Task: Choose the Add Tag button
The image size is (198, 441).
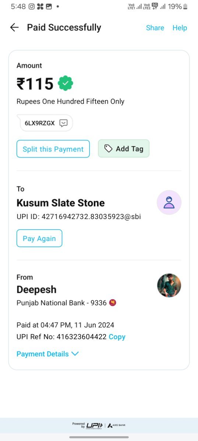Action: (x=124, y=148)
